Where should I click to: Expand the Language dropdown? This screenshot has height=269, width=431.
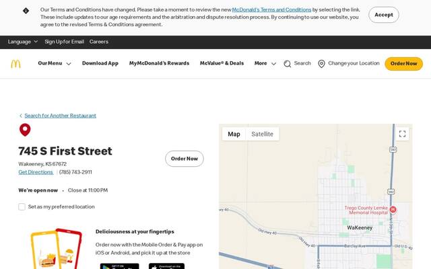coord(22,42)
